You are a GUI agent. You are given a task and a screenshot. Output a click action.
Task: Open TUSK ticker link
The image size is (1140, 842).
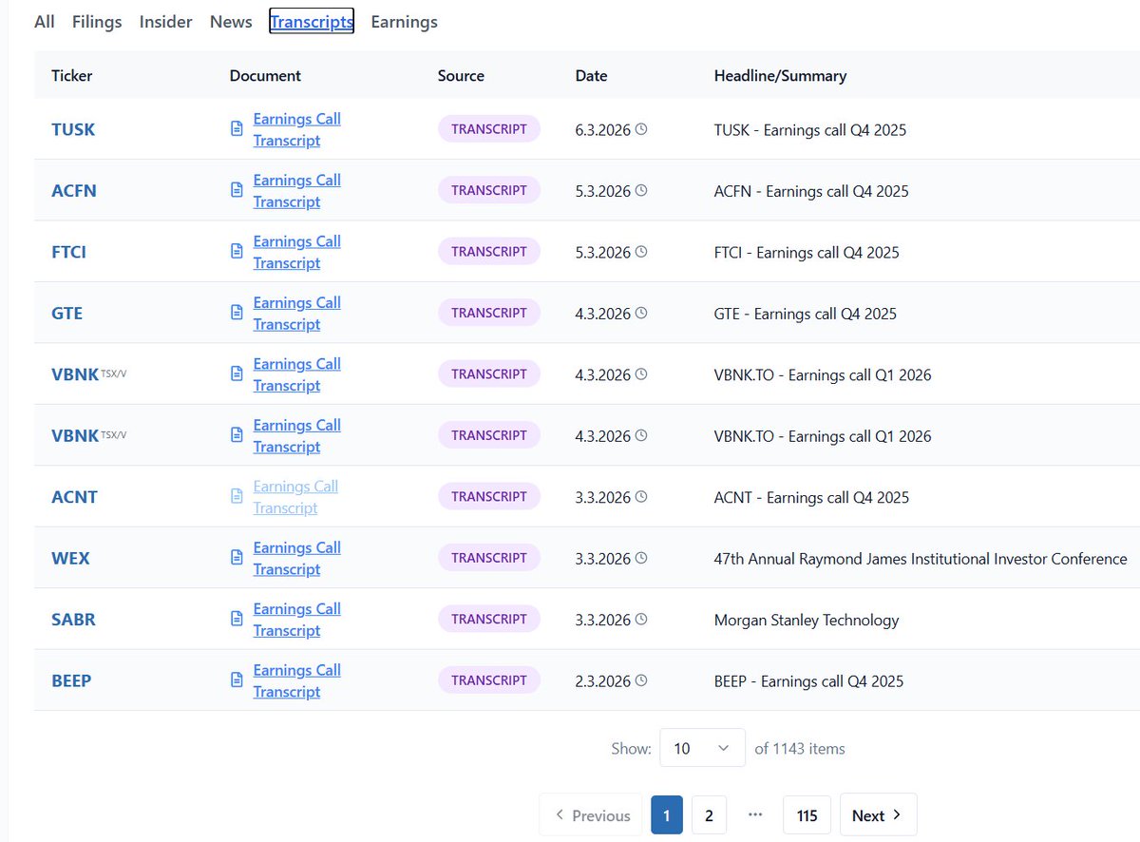click(x=73, y=129)
